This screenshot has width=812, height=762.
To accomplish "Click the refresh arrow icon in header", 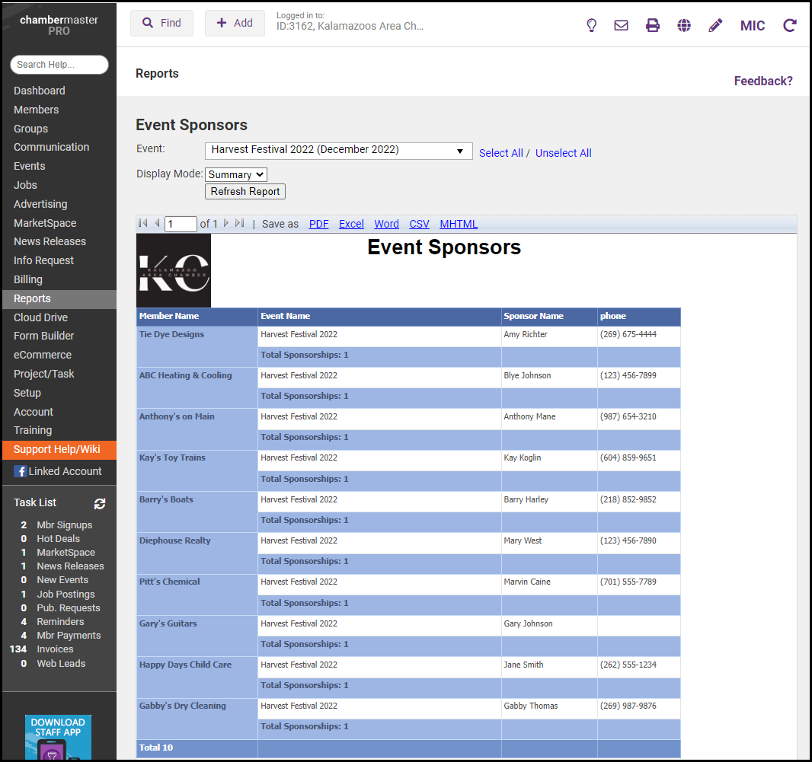I will [790, 25].
